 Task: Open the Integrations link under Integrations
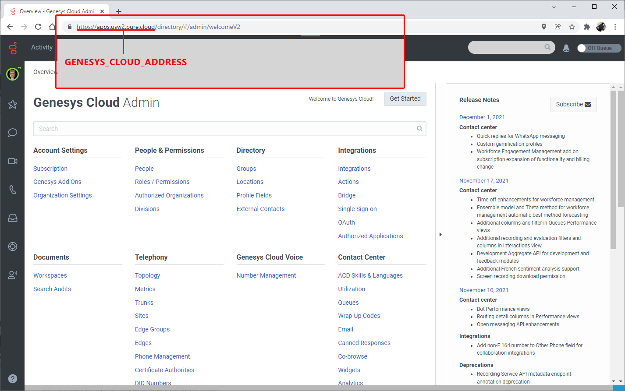click(354, 169)
